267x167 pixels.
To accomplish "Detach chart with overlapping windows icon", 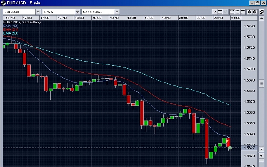I will 261,12.
